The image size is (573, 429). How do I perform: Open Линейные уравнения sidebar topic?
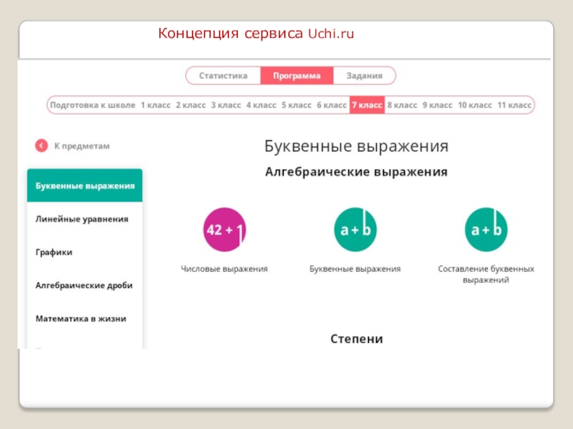82,219
